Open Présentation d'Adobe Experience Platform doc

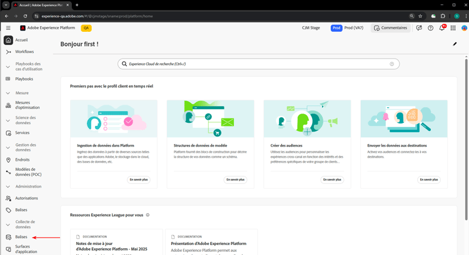[209, 244]
